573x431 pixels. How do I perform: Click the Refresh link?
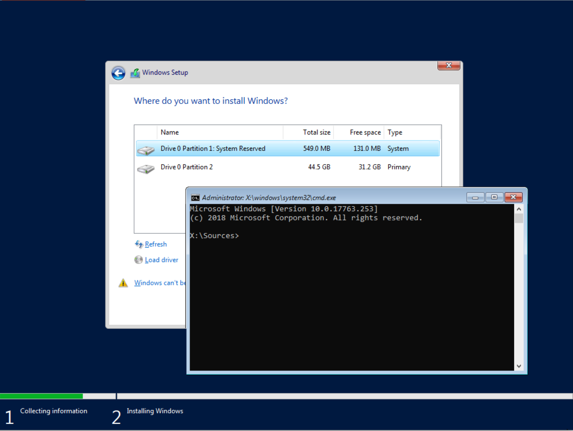[156, 244]
